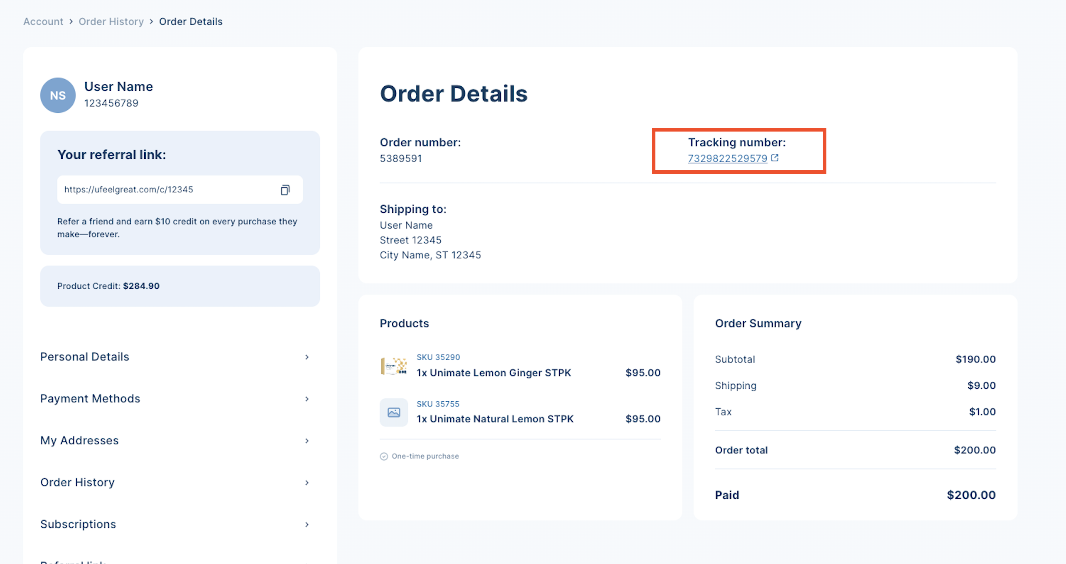Go to Account in breadcrumb

pyautogui.click(x=43, y=21)
